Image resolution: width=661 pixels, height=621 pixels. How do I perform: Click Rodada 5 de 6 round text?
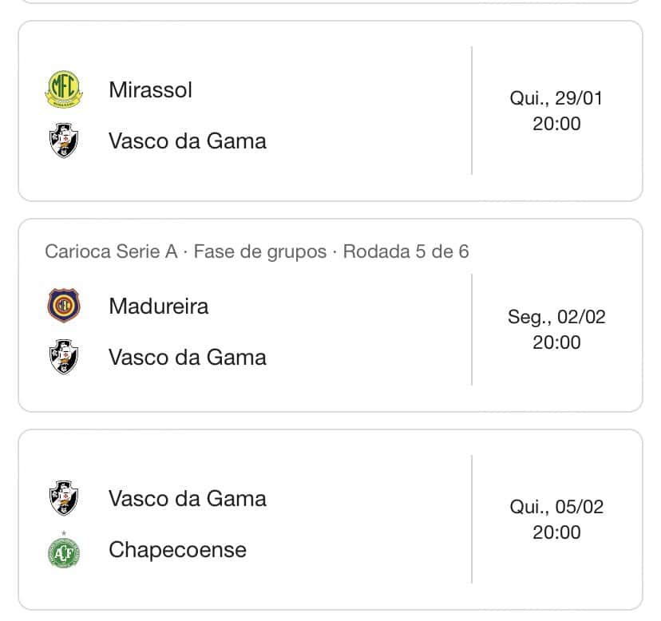406,251
